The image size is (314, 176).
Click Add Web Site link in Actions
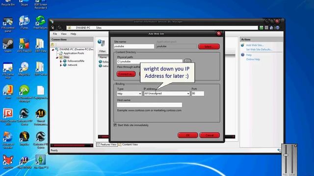pyautogui.click(x=255, y=45)
